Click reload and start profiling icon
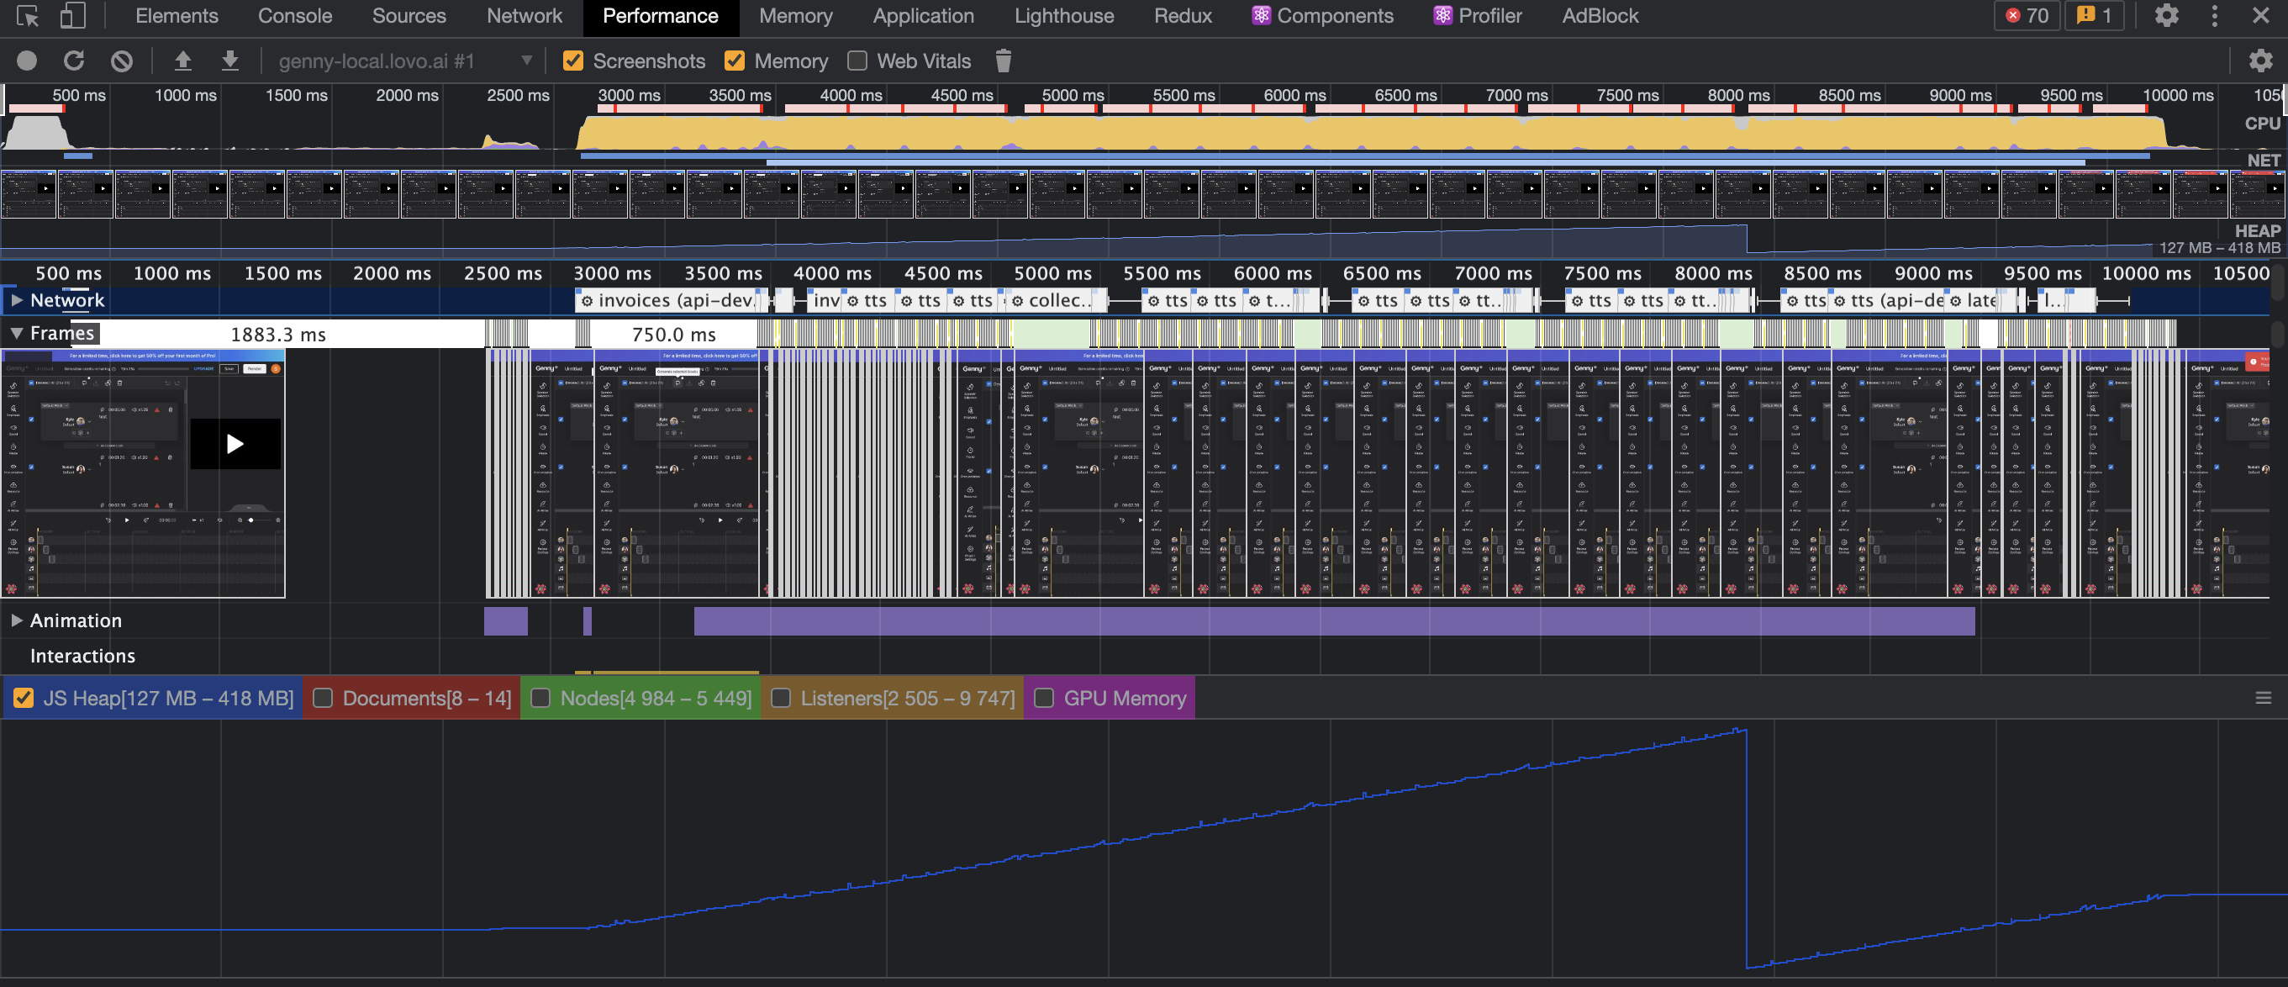The height and width of the screenshot is (987, 2288). tap(75, 61)
